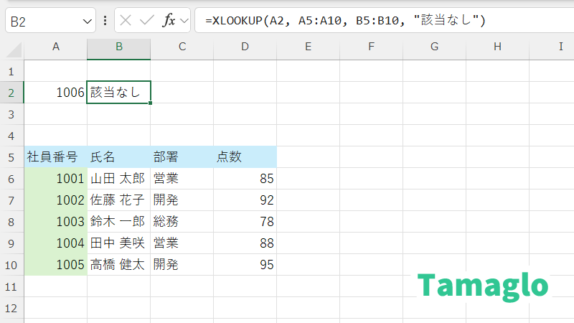
Task: Open the chevron dropdown next to fx
Action: [x=184, y=21]
